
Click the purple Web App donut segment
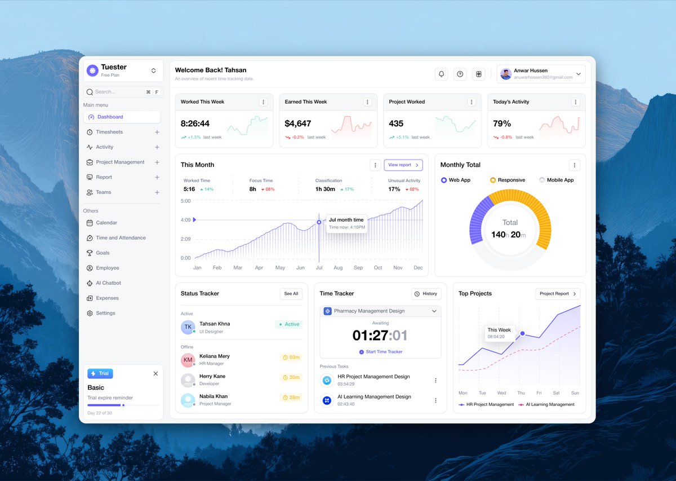[x=479, y=222]
